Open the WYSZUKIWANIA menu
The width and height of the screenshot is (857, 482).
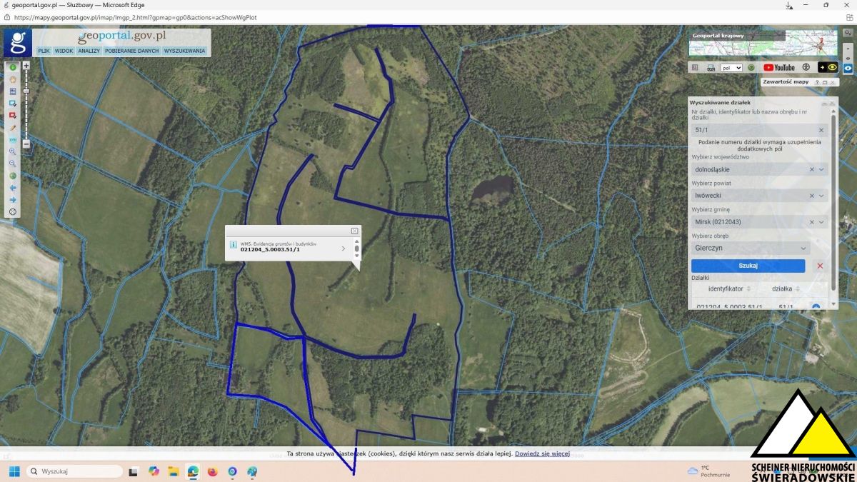pos(185,51)
